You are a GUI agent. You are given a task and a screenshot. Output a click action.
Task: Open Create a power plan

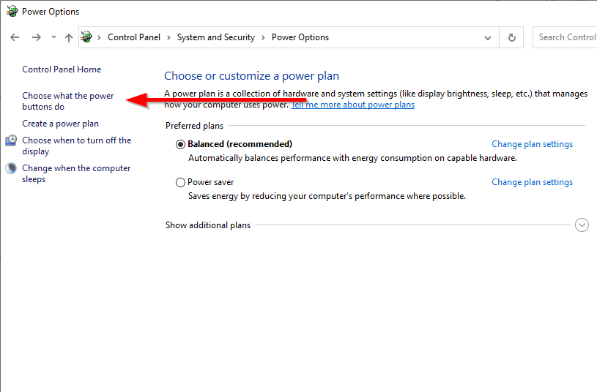[x=60, y=124]
